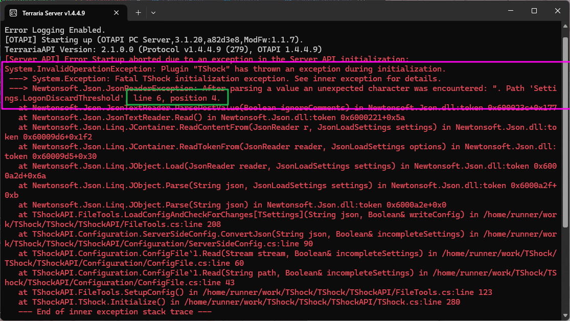Close the terminal window
Screen dimensions: 570x321
click(558, 11)
